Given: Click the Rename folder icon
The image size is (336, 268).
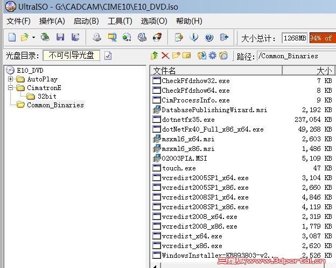Looking at the screenshot, I should (x=186, y=56).
